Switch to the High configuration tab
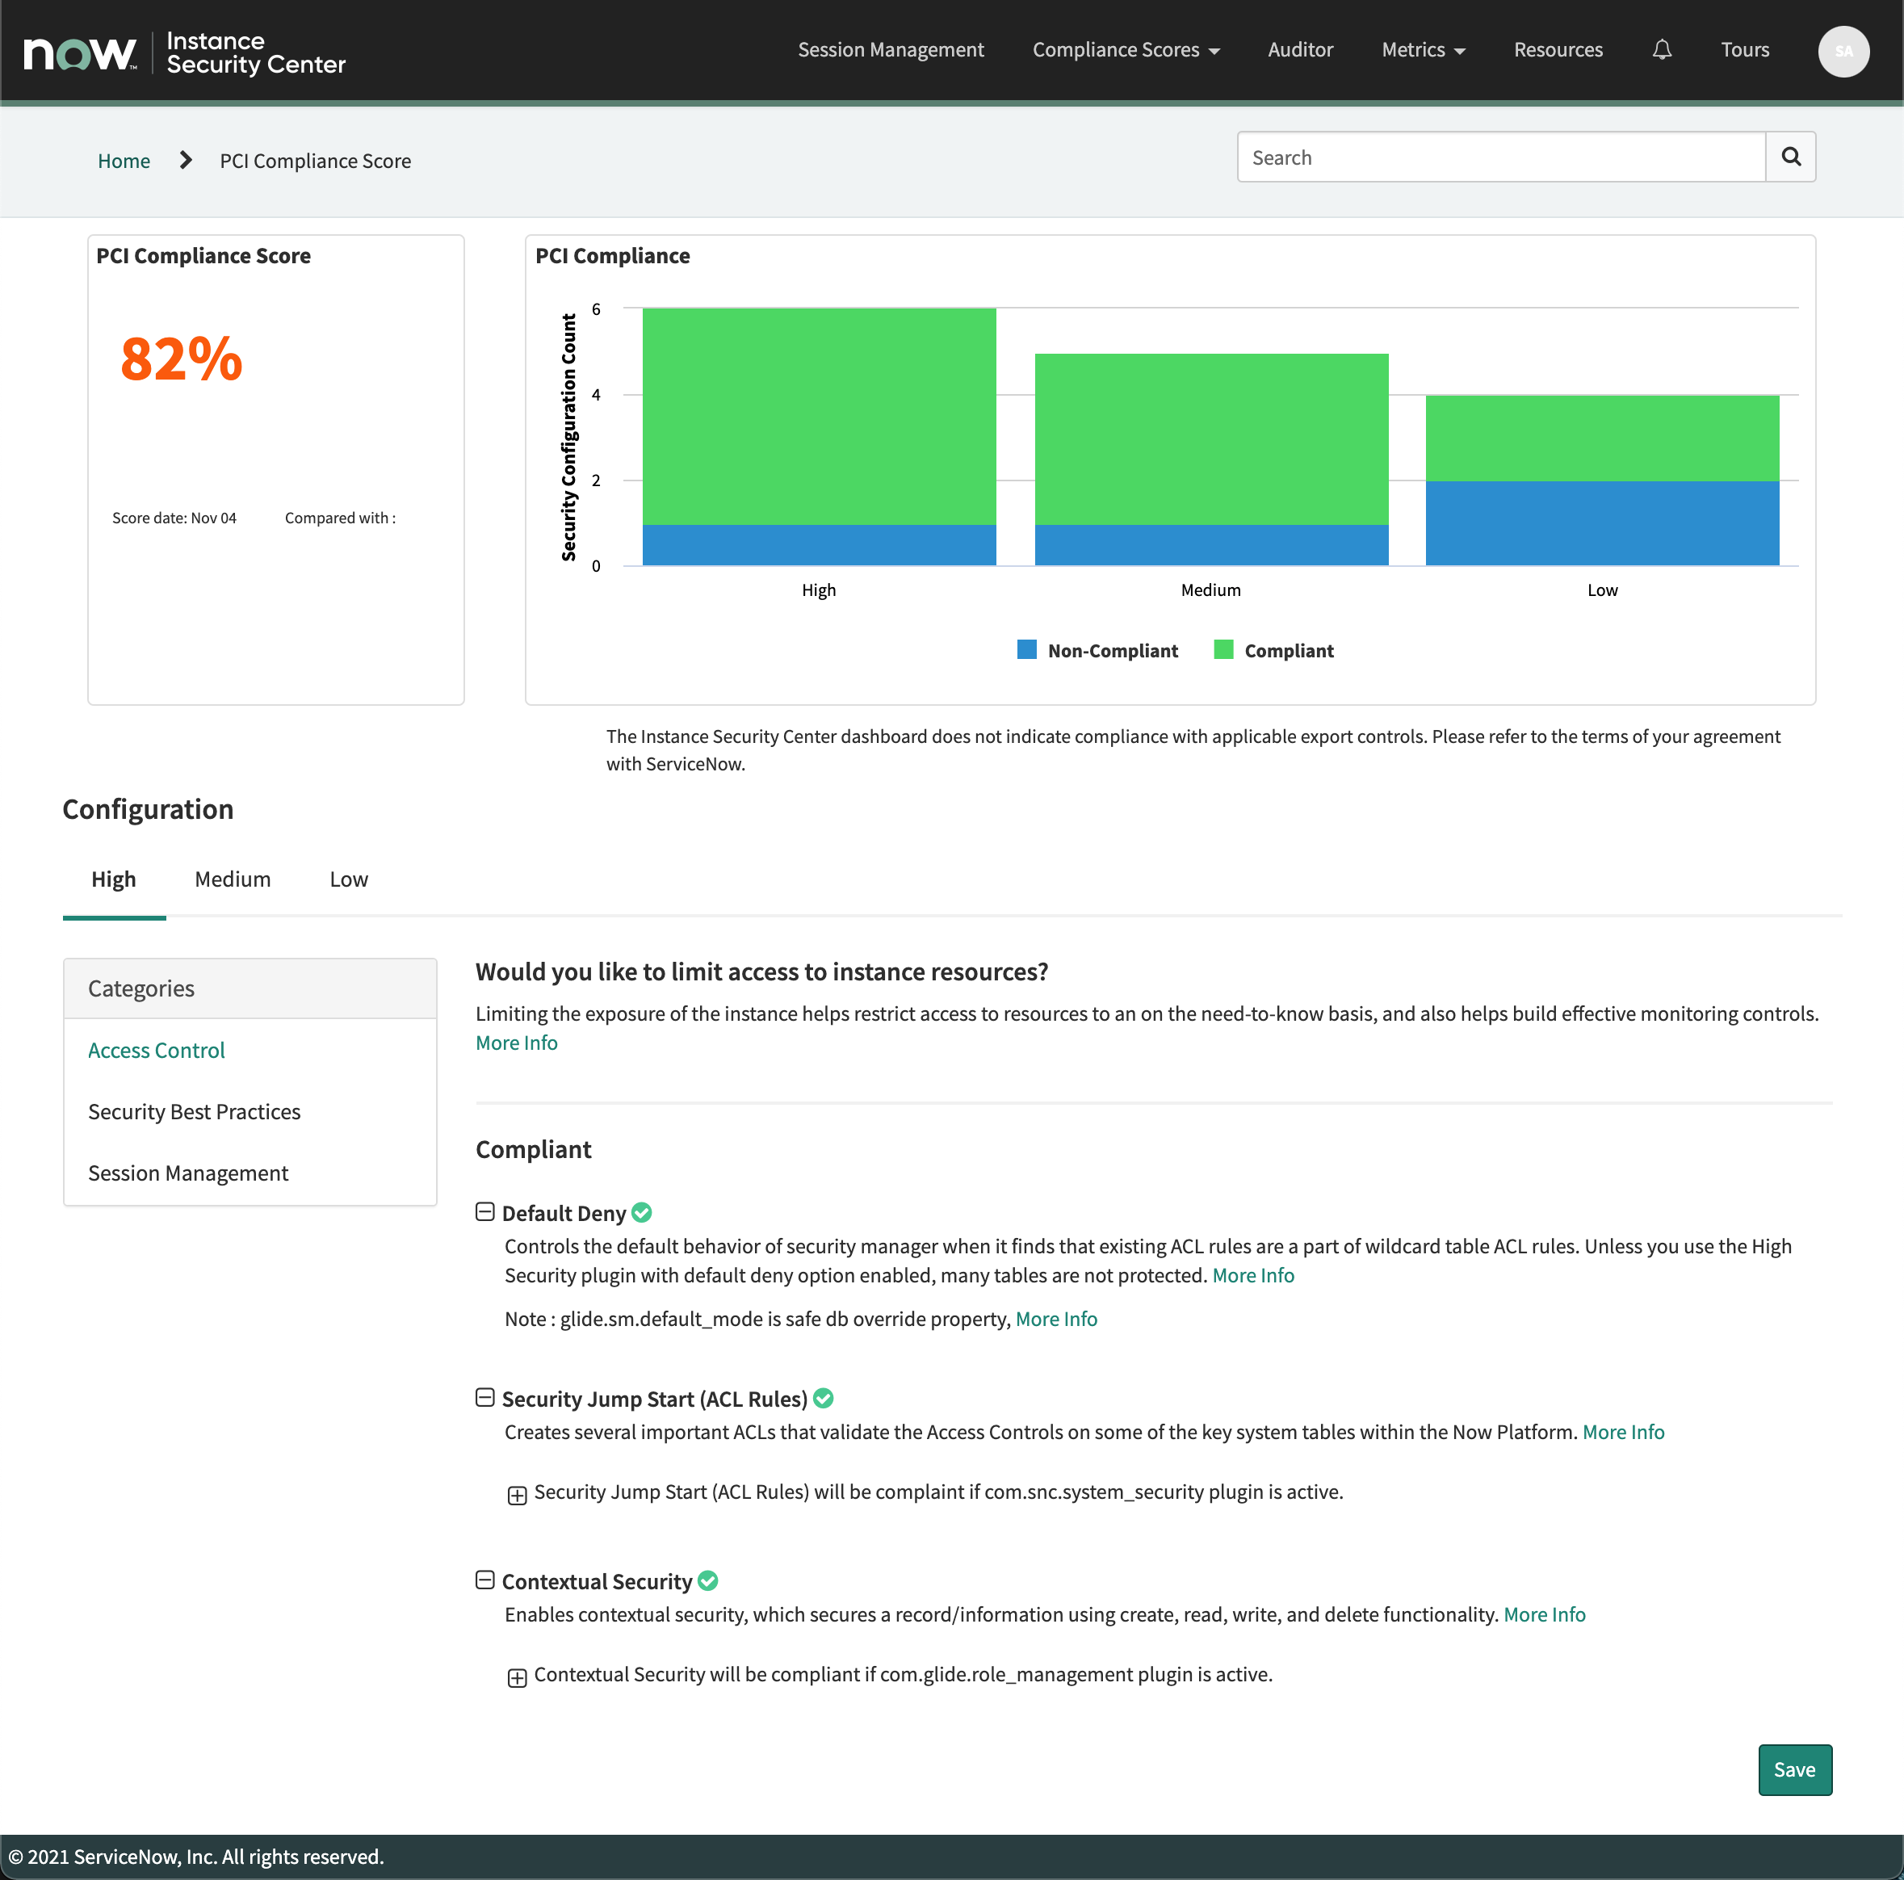This screenshot has height=1880, width=1904. coord(113,879)
